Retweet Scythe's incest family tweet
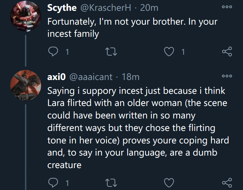This screenshot has height=190, width=243. coord(111,52)
